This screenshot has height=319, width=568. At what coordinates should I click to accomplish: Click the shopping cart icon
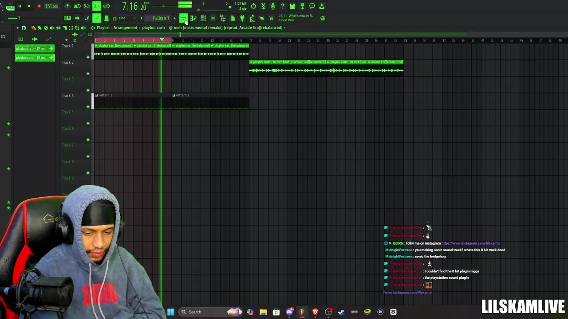tap(271, 18)
